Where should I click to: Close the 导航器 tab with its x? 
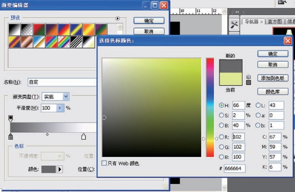[x=261, y=22]
